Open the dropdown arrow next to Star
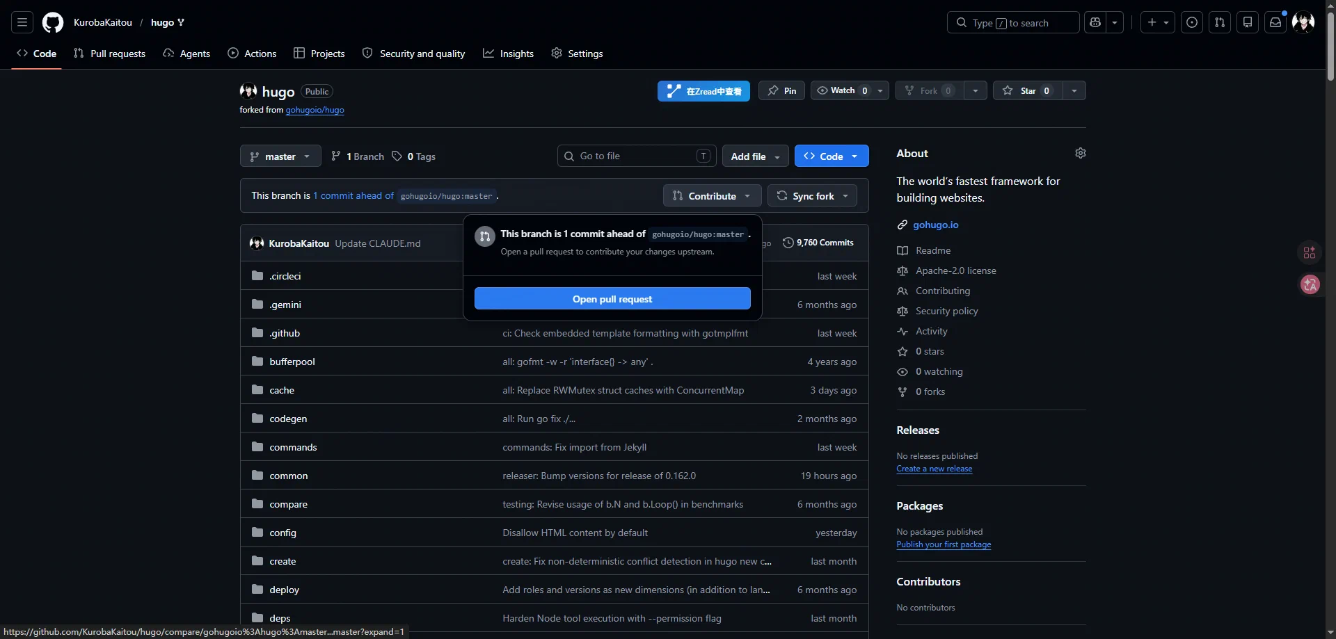1336x639 pixels. point(1074,90)
